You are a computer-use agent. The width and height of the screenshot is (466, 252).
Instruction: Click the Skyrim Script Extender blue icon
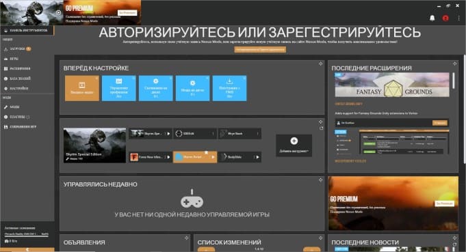pyautogui.click(x=179, y=157)
